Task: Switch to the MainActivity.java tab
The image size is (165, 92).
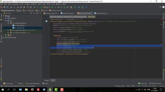Action: [x=68, y=13]
